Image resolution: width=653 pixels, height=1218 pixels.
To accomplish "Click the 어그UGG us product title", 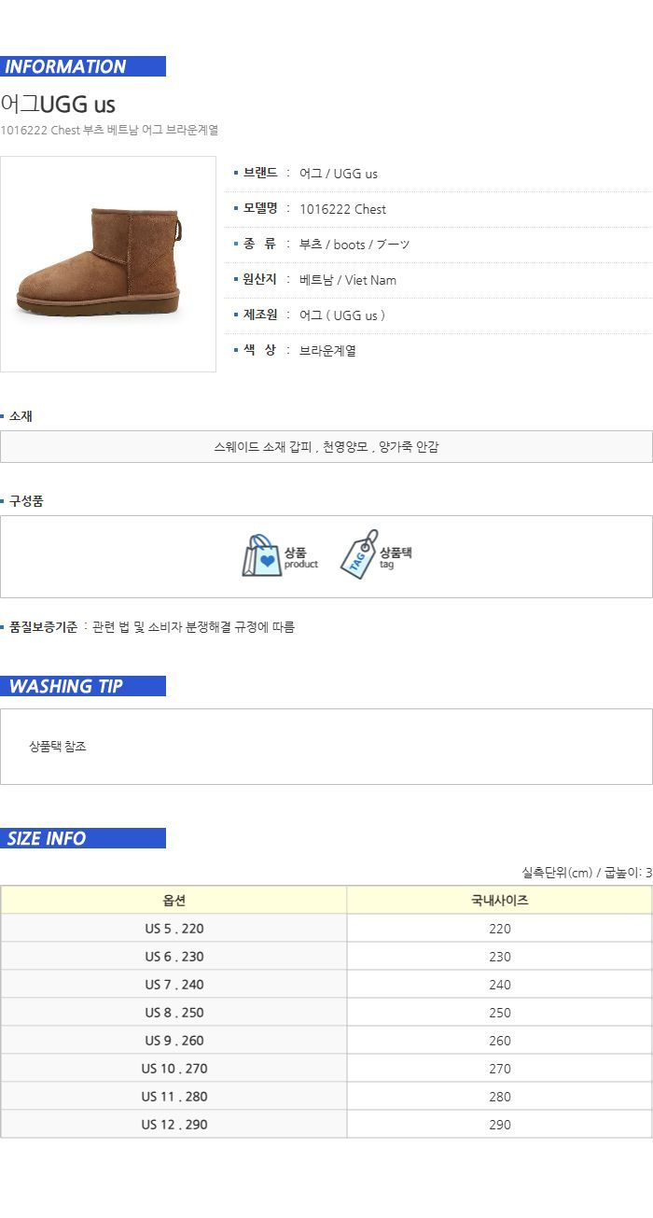I will 58,105.
